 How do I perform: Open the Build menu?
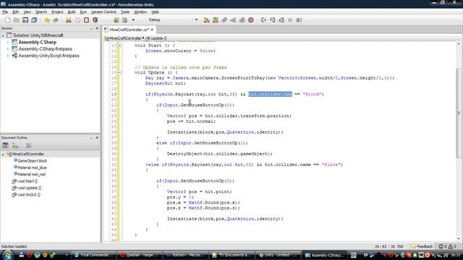coord(72,12)
